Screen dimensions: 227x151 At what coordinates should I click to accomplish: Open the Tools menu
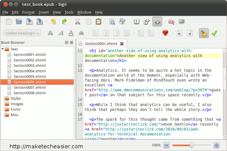[x=69, y=12]
